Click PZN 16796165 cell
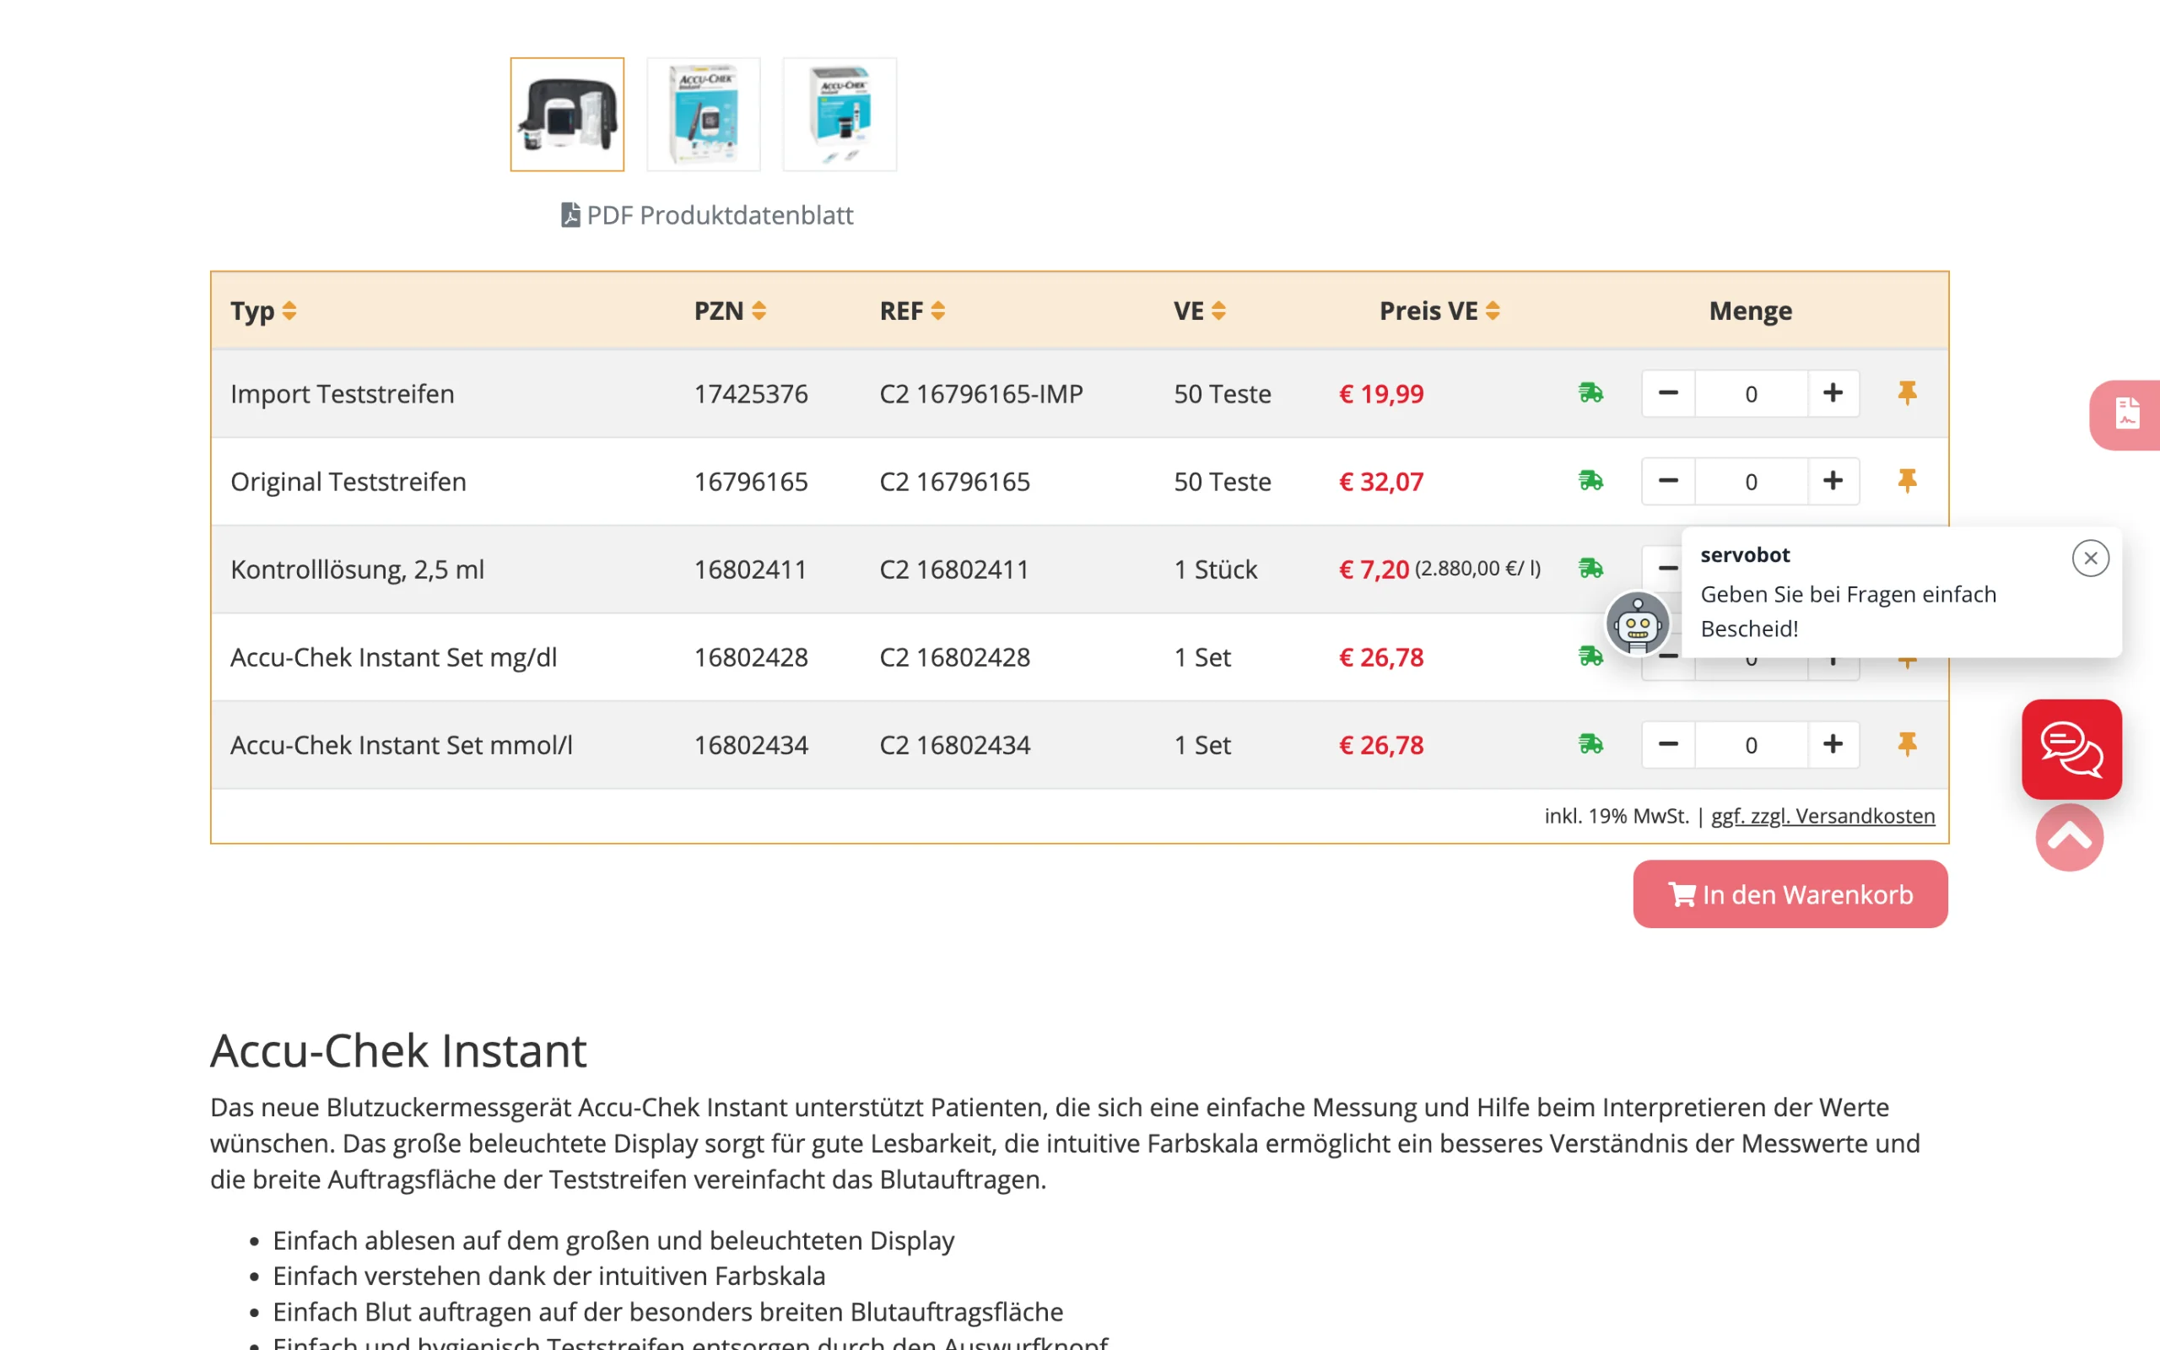This screenshot has height=1350, width=2160. pyautogui.click(x=751, y=481)
